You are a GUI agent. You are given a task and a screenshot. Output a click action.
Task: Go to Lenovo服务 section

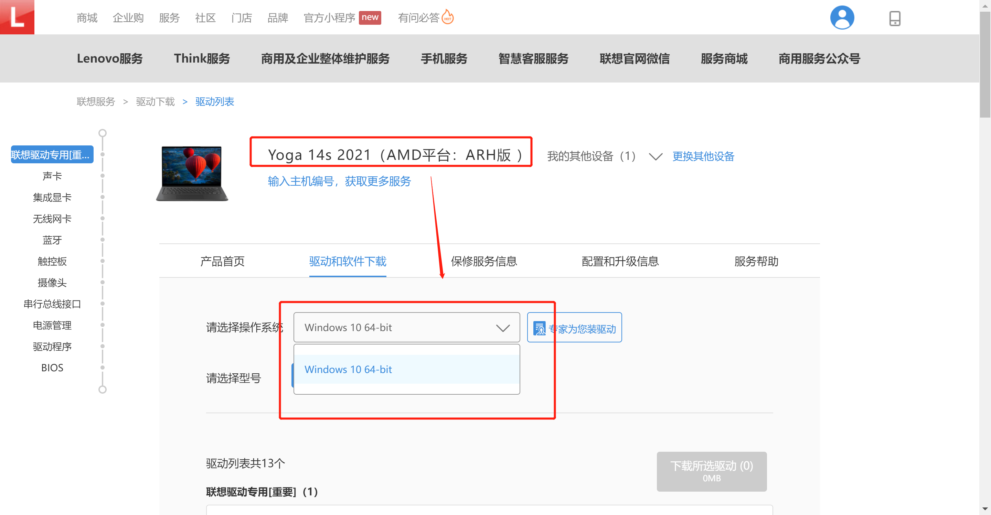110,58
